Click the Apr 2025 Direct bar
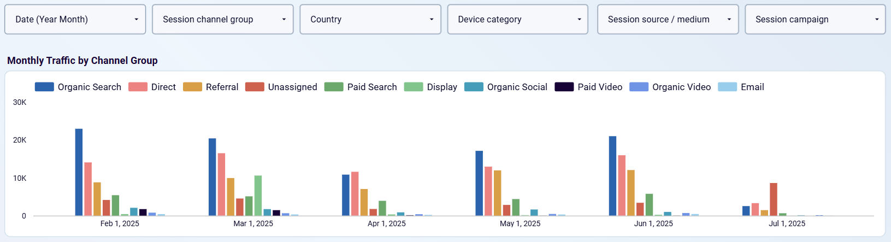Image resolution: width=891 pixels, height=242 pixels. coord(355,194)
